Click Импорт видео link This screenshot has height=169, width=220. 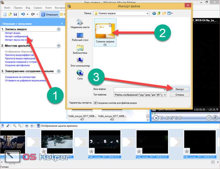click(13, 33)
